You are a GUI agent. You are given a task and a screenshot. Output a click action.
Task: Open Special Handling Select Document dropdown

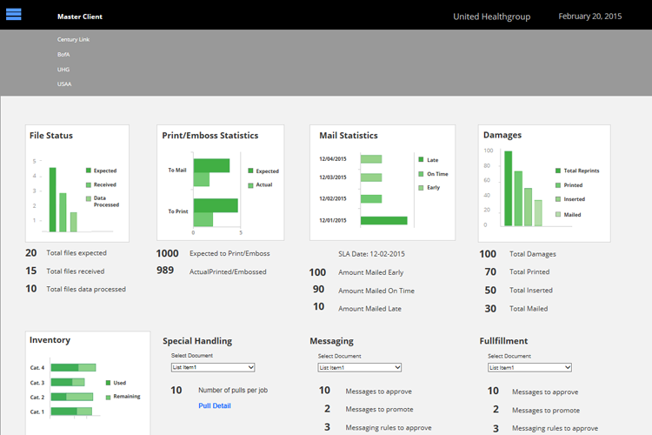point(213,367)
